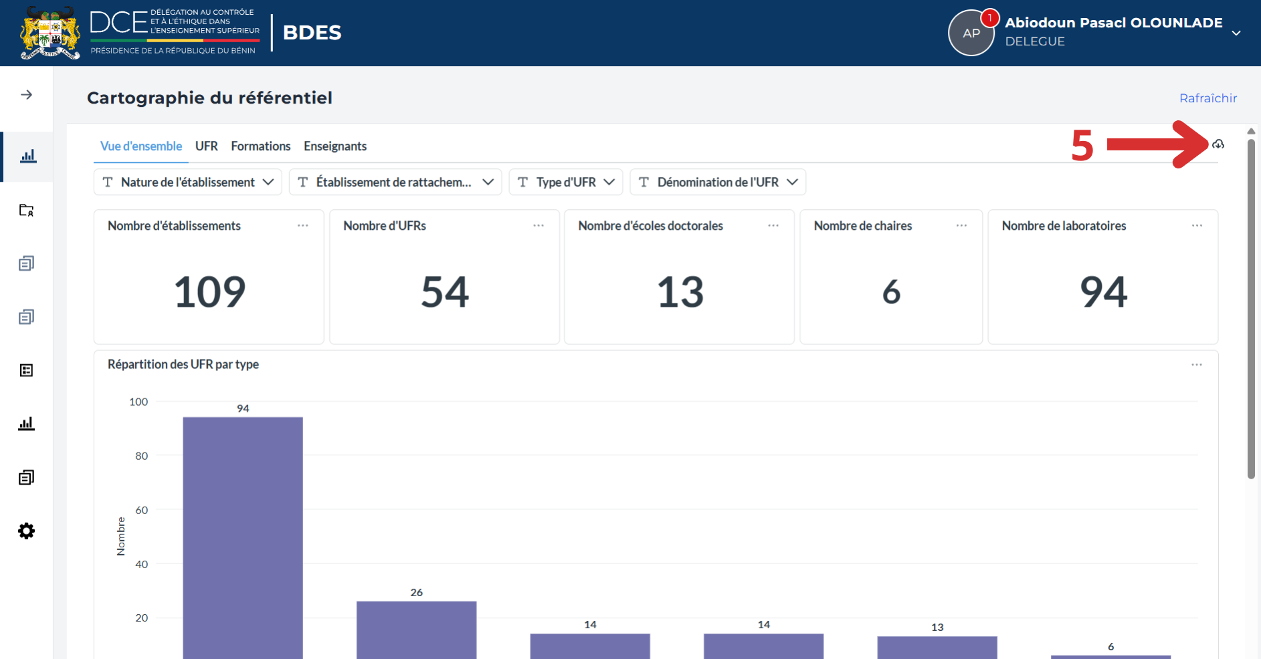Click the Rafraîchir link
Image resolution: width=1261 pixels, height=659 pixels.
click(x=1208, y=98)
